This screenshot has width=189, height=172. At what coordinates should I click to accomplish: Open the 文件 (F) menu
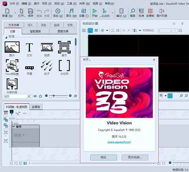(x=14, y=4)
